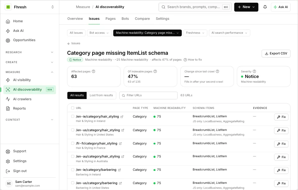Switch to Lost from results view

click(101, 95)
